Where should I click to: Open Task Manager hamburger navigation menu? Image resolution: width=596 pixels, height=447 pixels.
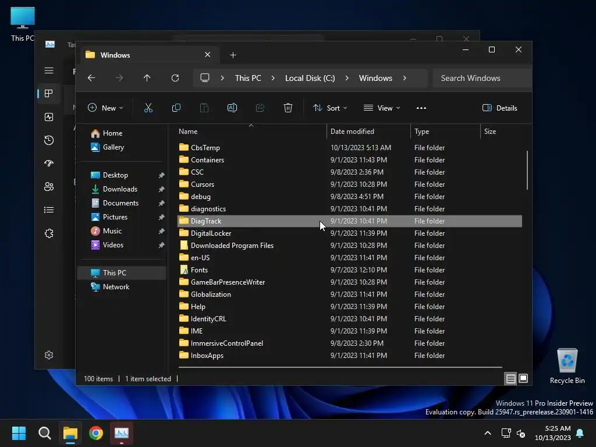(x=49, y=70)
